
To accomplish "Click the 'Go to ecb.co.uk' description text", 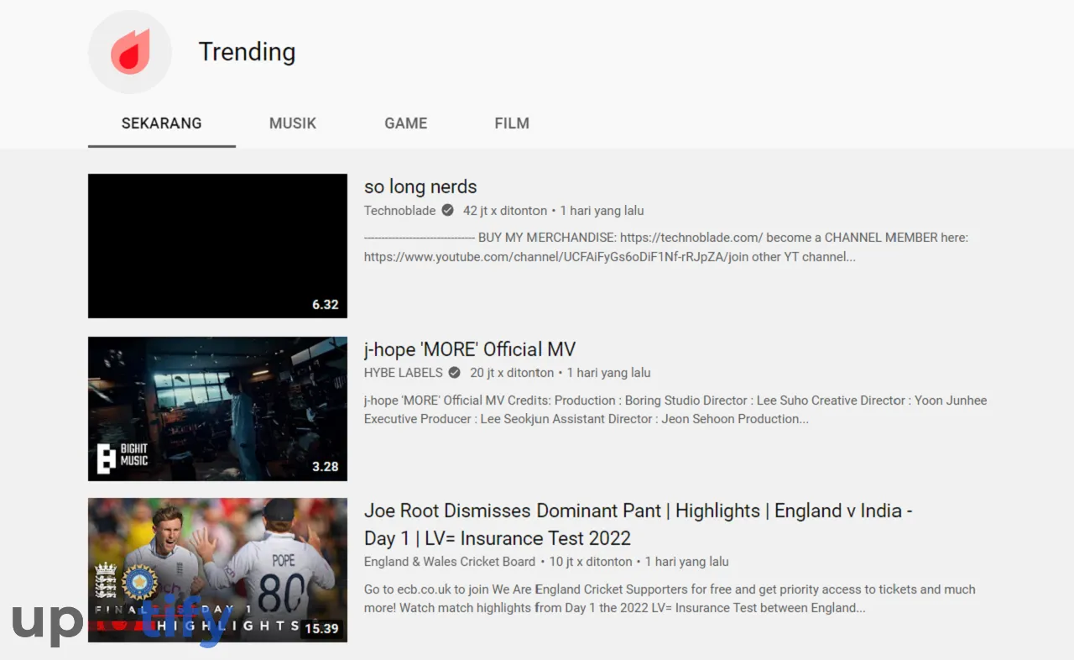I will 670,598.
